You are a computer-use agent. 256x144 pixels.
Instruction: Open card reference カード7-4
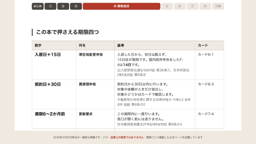click(206, 114)
